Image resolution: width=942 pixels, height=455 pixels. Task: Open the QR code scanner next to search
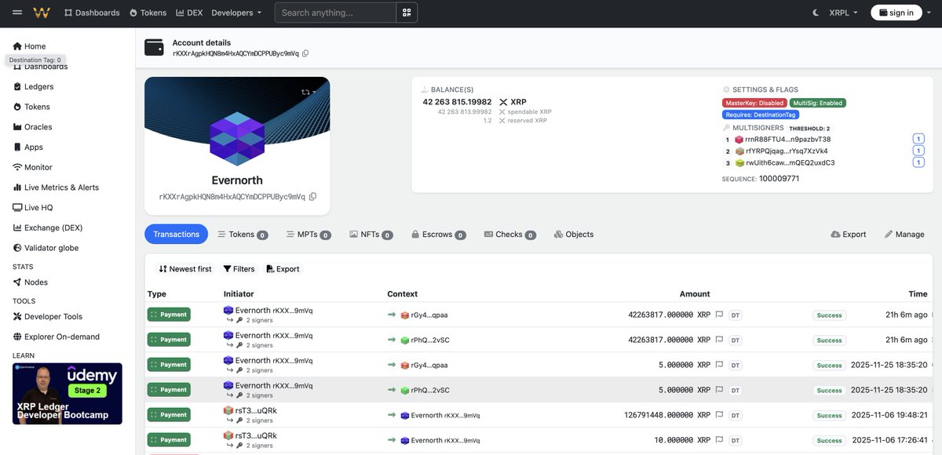click(x=407, y=13)
